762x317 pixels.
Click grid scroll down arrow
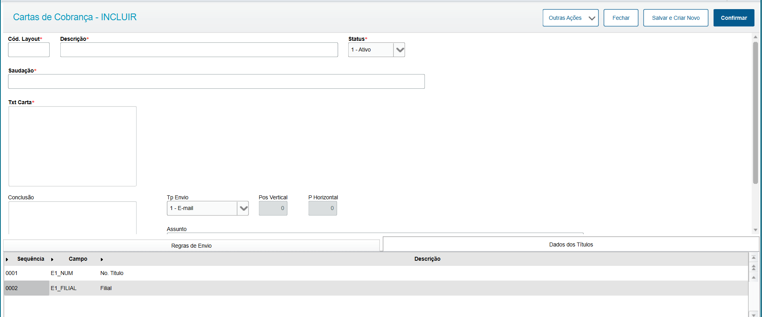coord(753,315)
